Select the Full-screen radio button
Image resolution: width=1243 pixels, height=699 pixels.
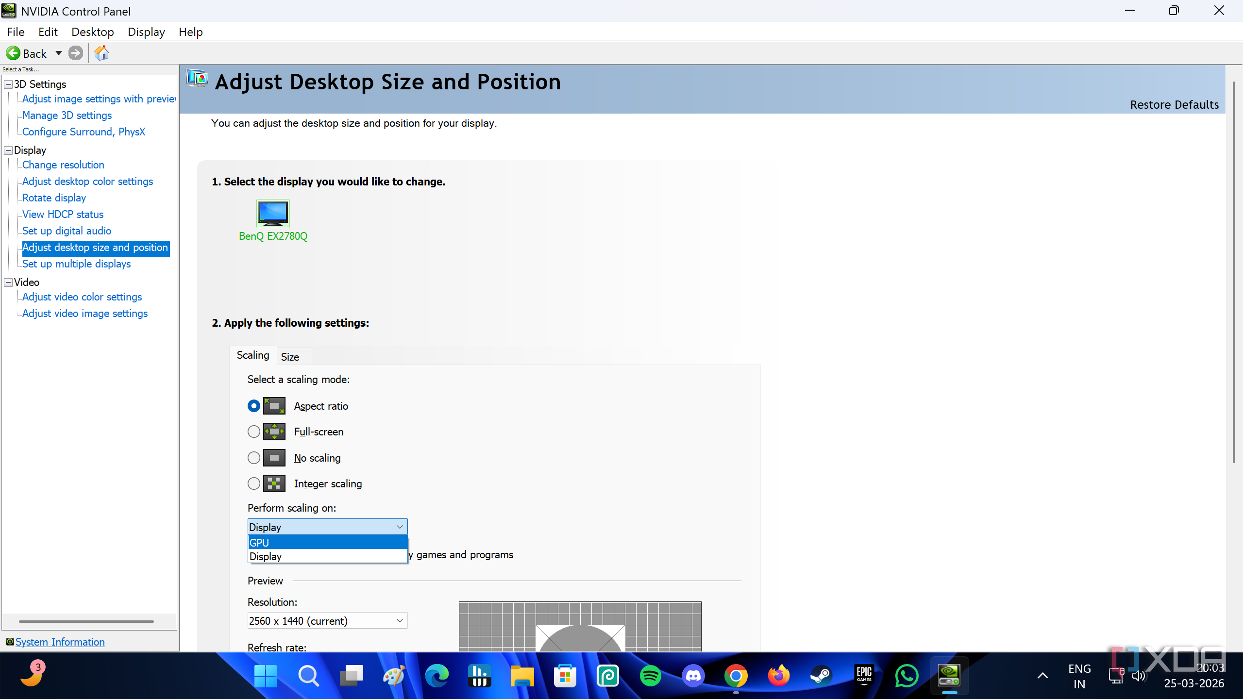[253, 432]
